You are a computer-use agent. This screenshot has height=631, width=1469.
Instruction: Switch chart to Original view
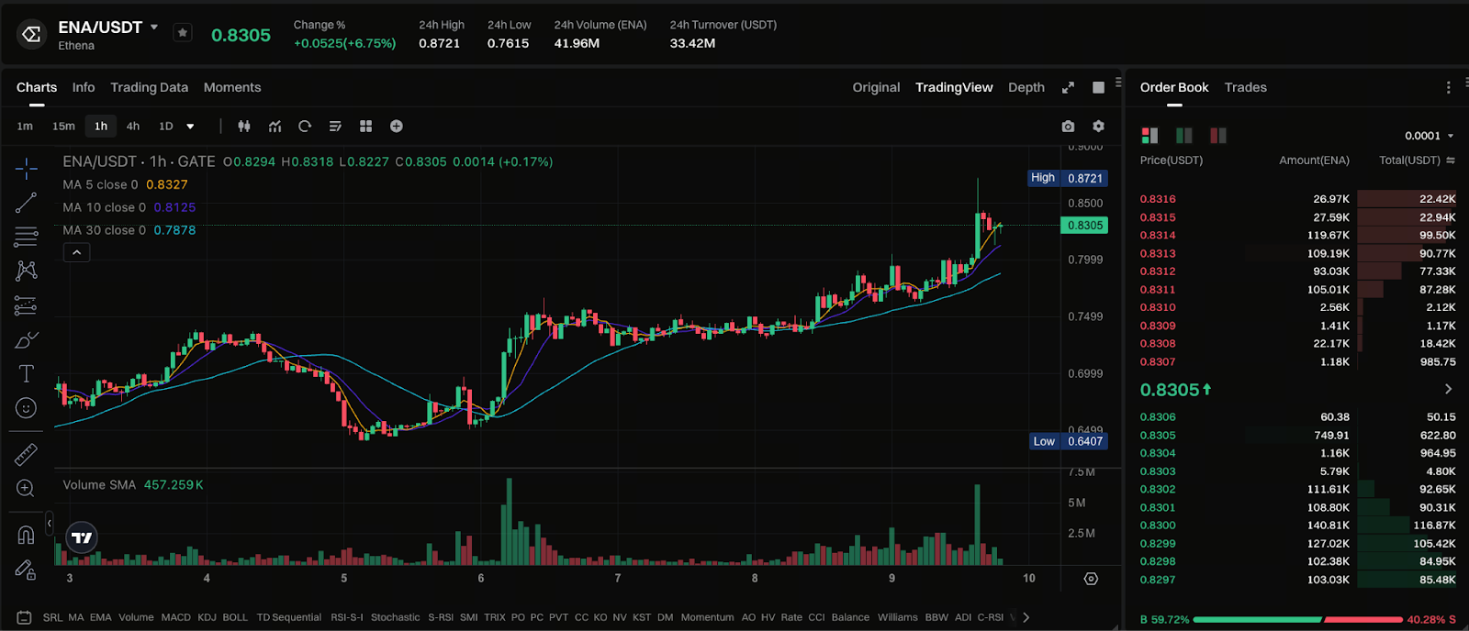click(x=876, y=88)
